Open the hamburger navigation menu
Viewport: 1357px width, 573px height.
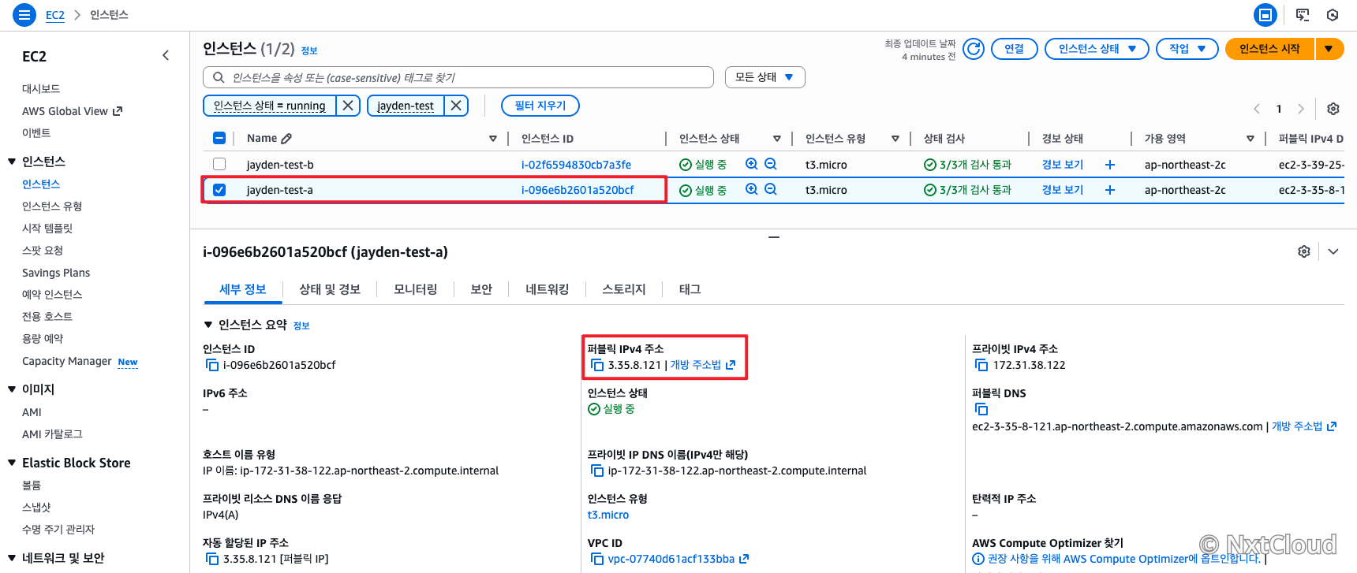pos(24,15)
